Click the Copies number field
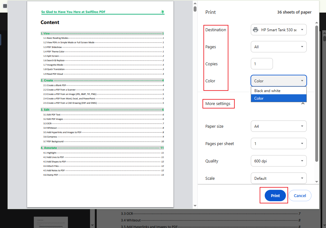This screenshot has width=326, height=228. coord(262,64)
